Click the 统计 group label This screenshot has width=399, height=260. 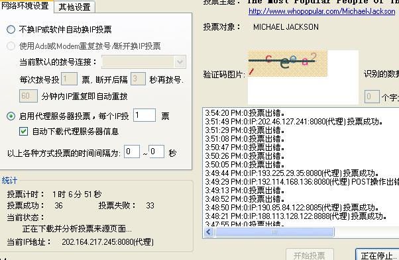coord(9,181)
